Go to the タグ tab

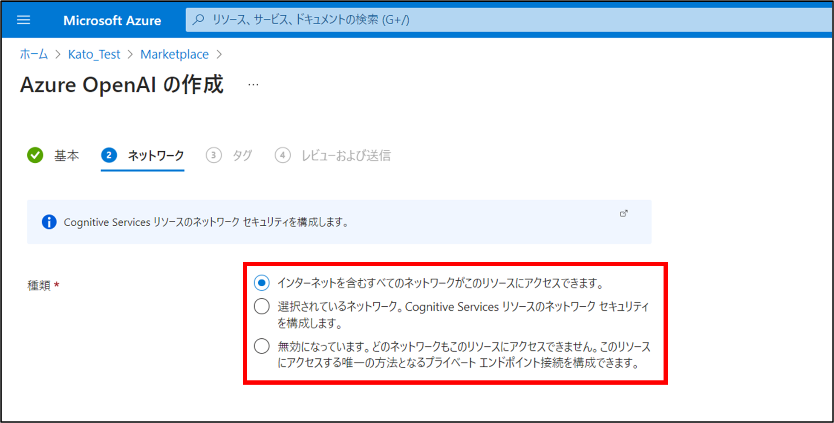pyautogui.click(x=242, y=155)
